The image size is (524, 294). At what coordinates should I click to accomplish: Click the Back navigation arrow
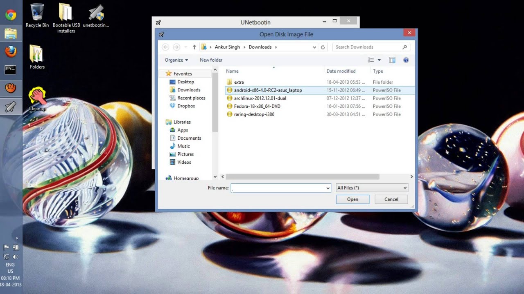coord(165,47)
